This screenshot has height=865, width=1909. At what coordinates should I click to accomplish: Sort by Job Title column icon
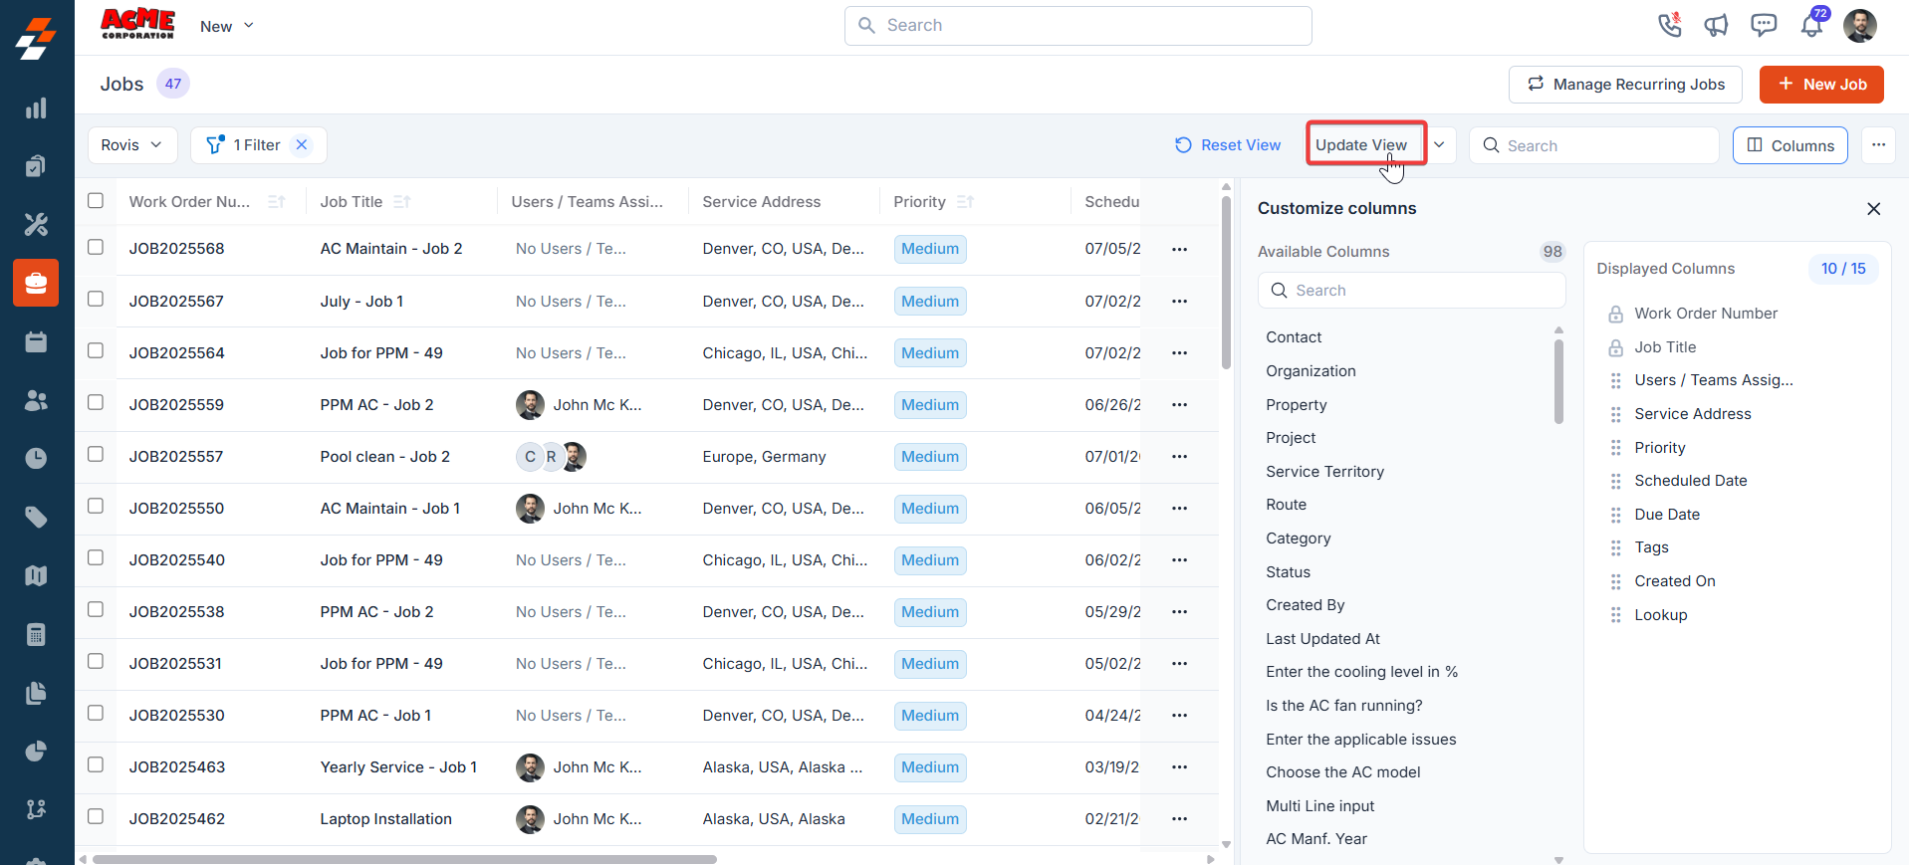point(401,202)
